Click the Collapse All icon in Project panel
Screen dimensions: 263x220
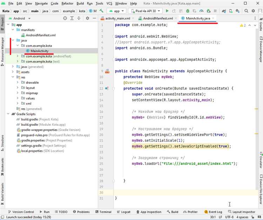click(x=79, y=18)
